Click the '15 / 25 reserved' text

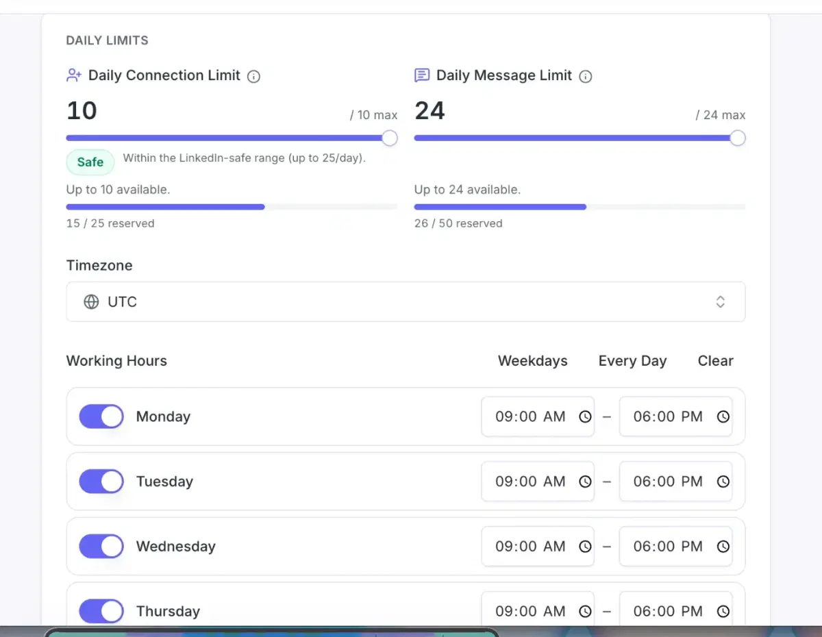(110, 223)
